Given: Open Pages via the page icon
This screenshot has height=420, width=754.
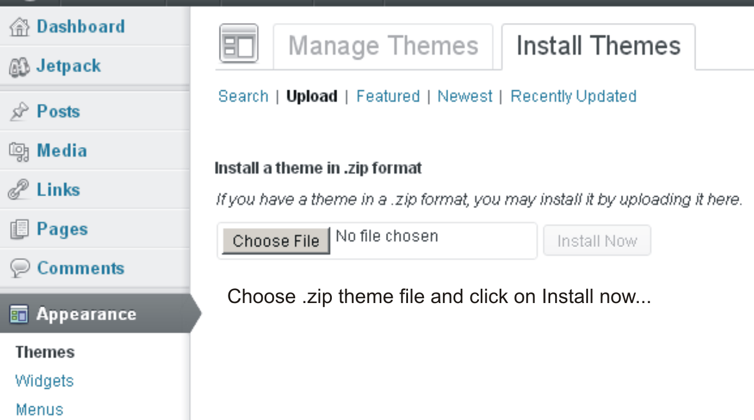Looking at the screenshot, I should 18,229.
